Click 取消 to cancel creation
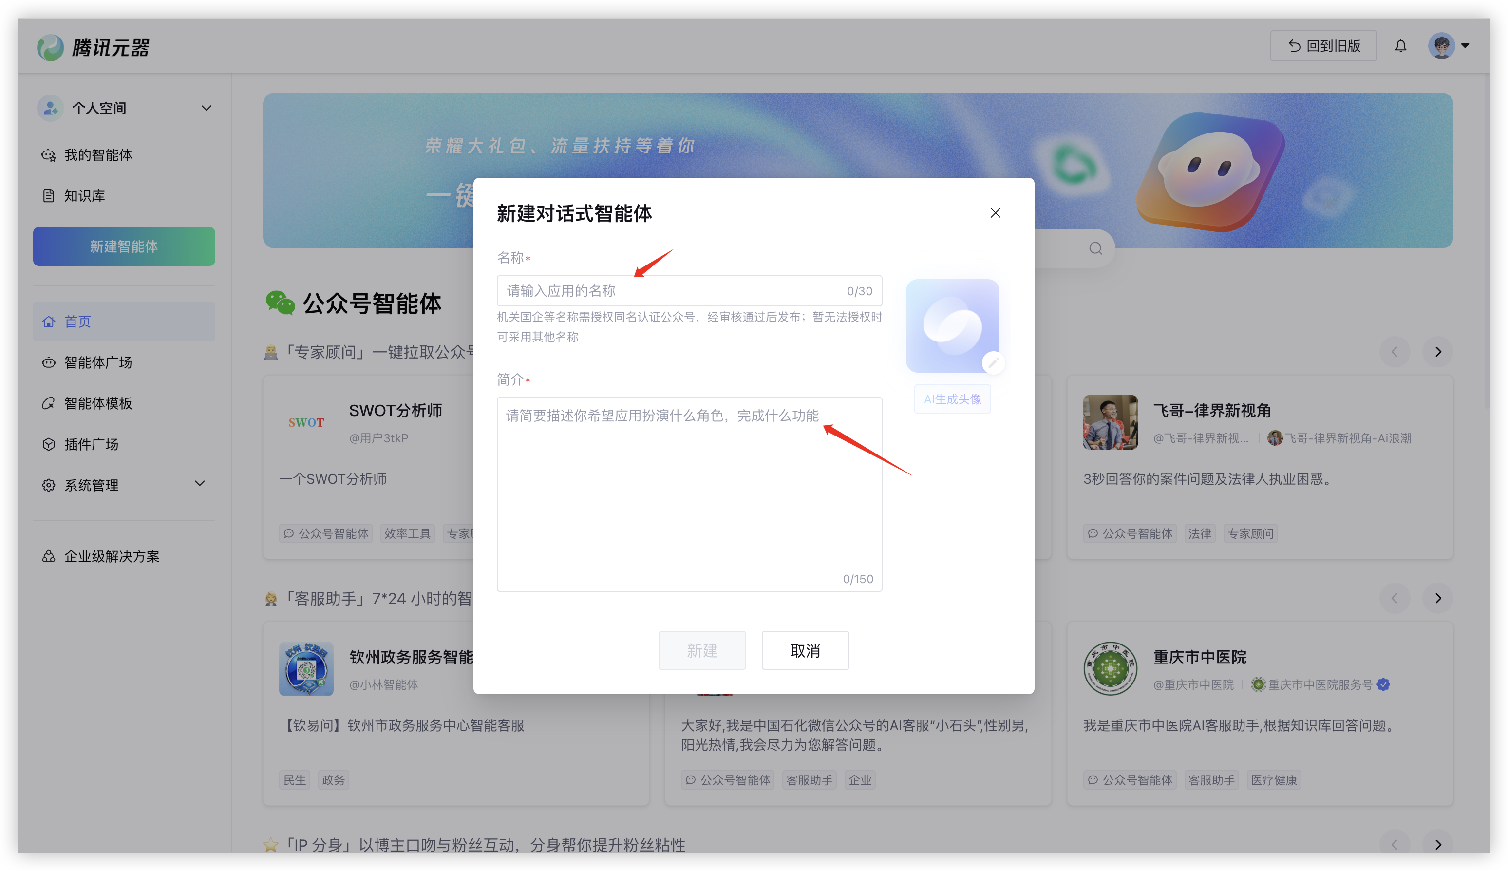This screenshot has height=871, width=1508. (x=805, y=650)
